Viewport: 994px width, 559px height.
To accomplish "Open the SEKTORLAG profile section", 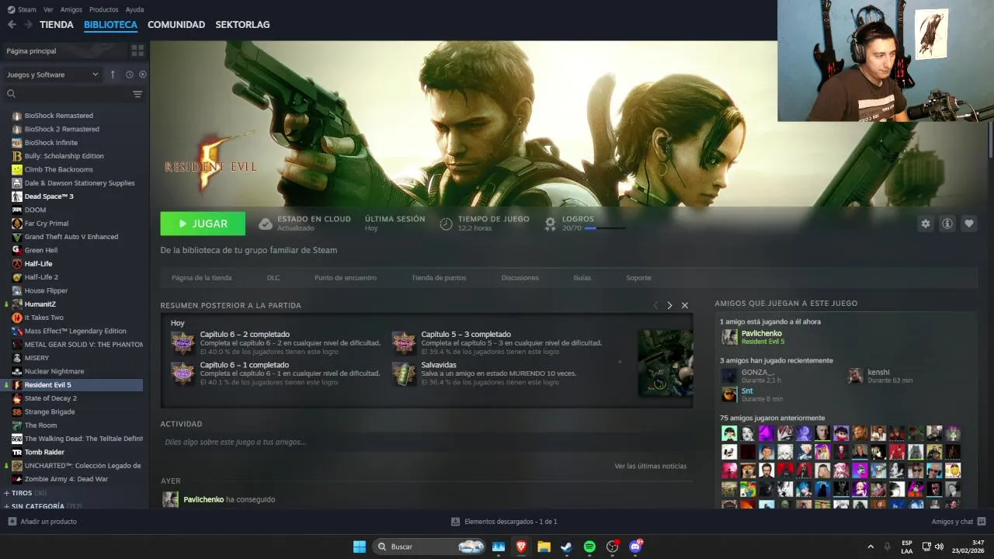I will 242,25.
